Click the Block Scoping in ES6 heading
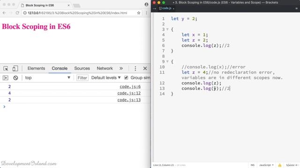Screen dimensions: 300x168 36,27
